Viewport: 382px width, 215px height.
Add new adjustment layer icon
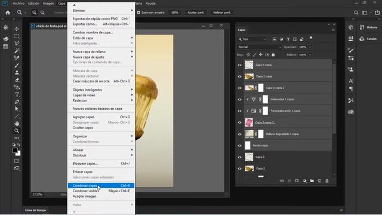coord(304,181)
